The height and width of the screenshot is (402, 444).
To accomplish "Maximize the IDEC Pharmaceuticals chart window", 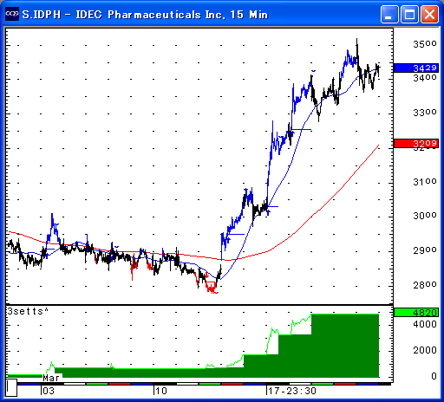I will tap(409, 14).
